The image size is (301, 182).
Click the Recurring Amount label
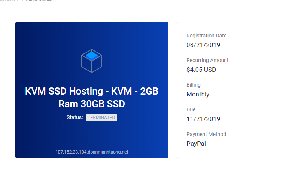coord(207,60)
